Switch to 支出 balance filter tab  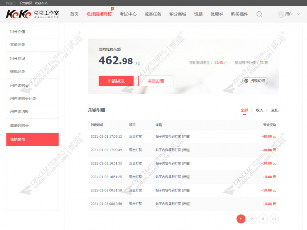point(275,110)
